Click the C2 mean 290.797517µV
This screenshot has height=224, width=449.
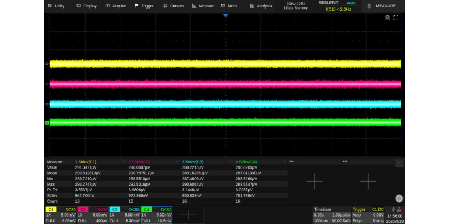click(142, 173)
